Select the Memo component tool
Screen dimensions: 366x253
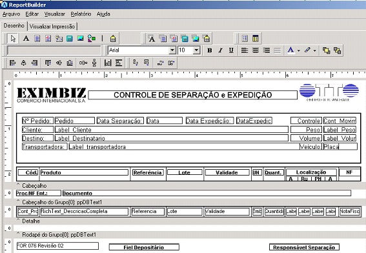coord(37,38)
